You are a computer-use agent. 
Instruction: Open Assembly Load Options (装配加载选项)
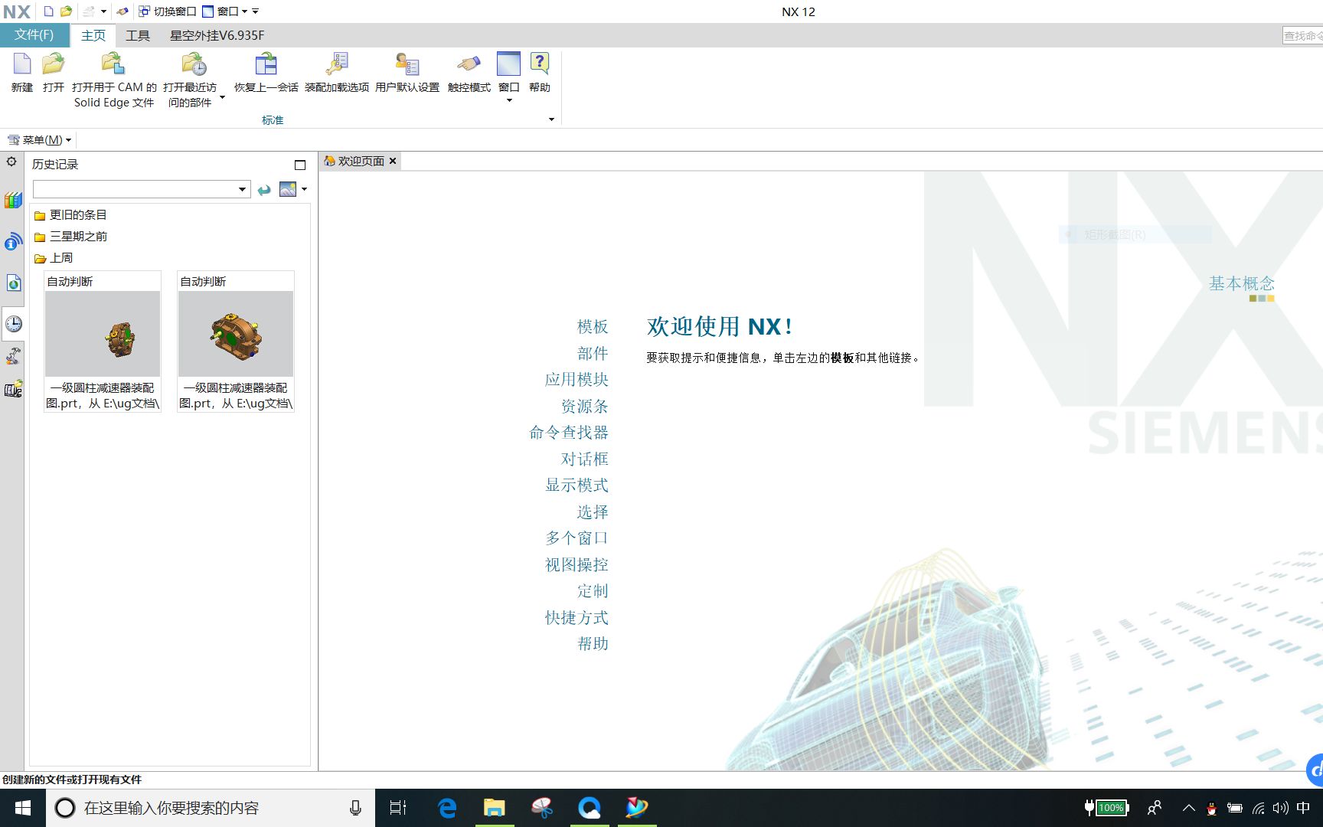pos(337,65)
